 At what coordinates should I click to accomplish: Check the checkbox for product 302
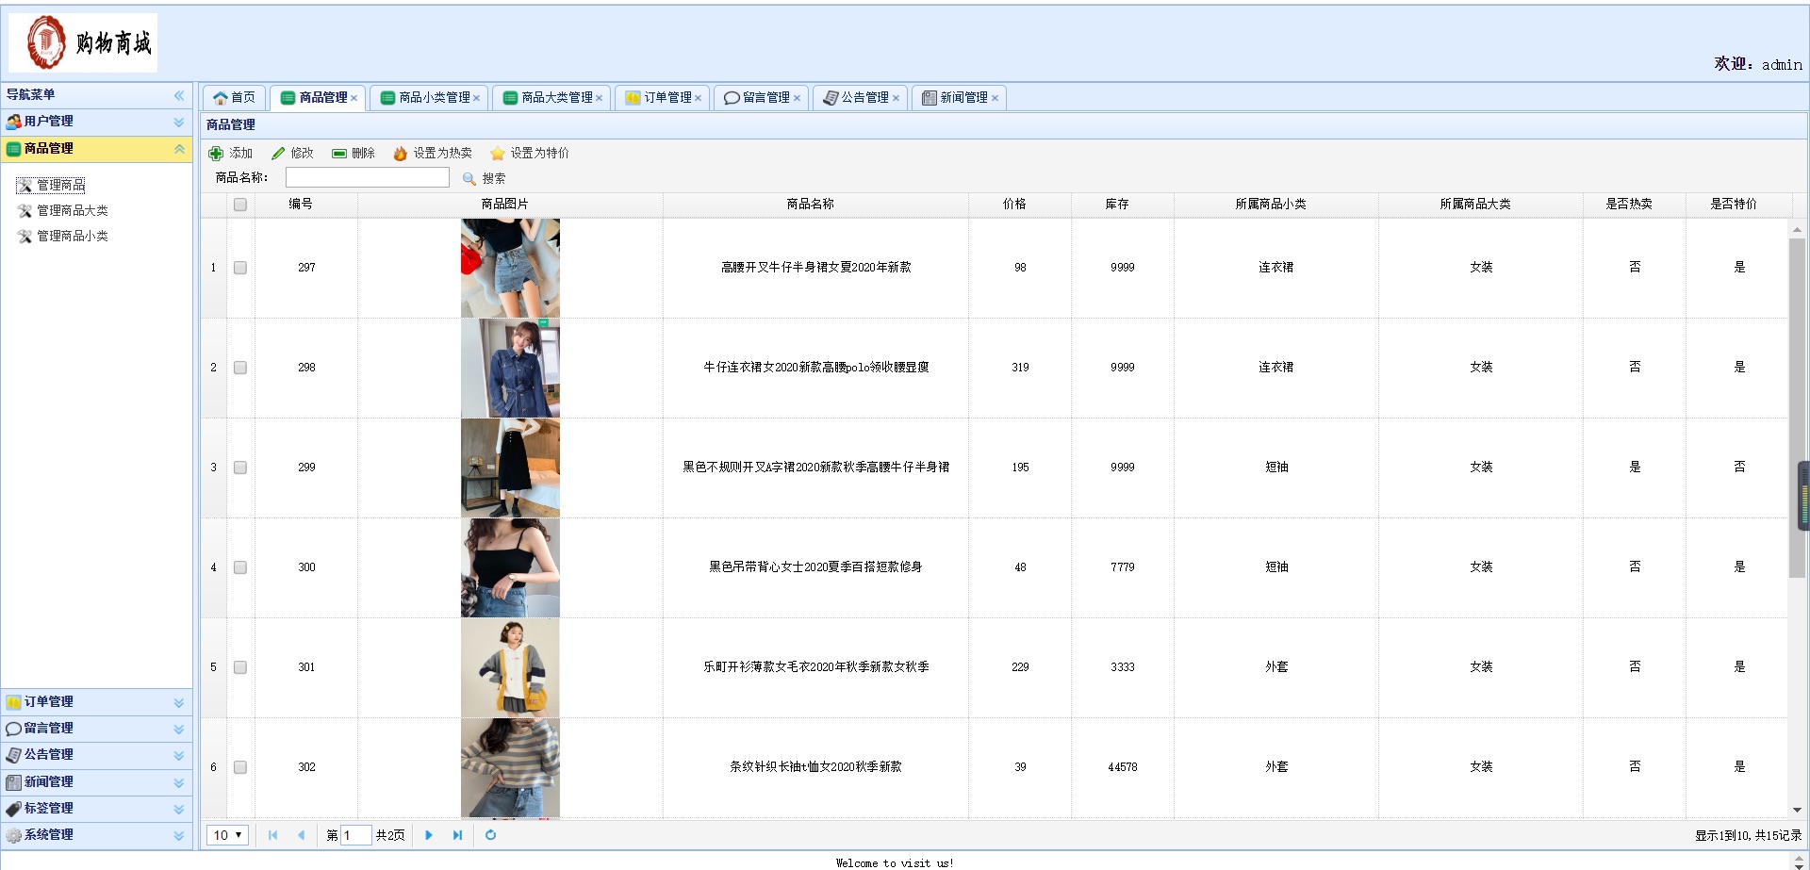click(239, 767)
